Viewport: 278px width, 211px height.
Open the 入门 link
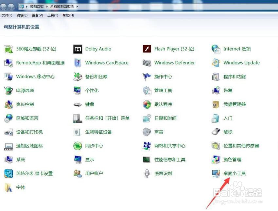click(x=228, y=118)
